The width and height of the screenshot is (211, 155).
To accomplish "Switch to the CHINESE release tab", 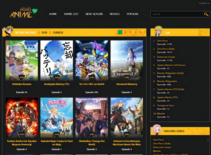I will click(x=58, y=32).
